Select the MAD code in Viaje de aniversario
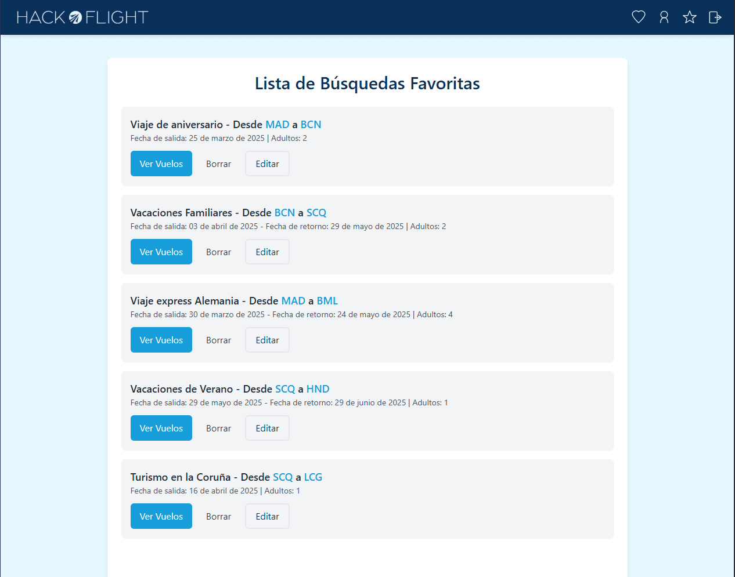Screen dimensions: 735x577 click(x=277, y=124)
